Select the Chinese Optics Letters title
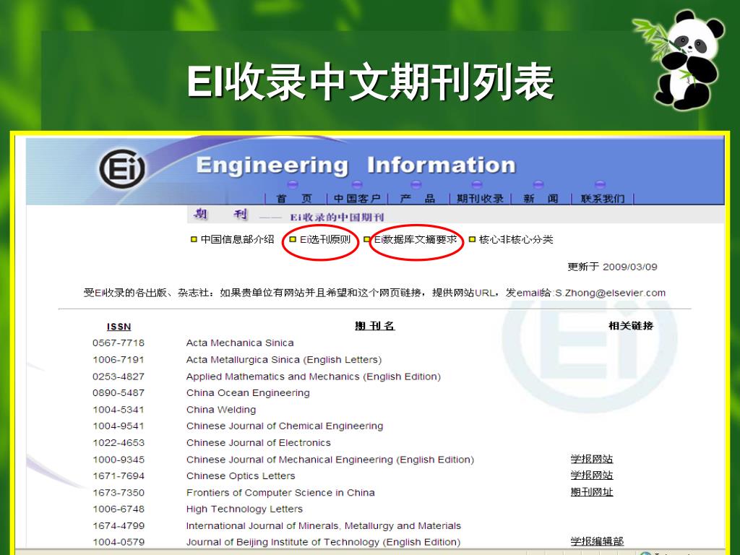 click(x=241, y=476)
